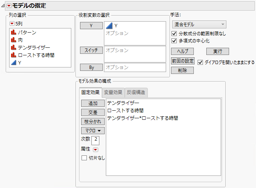
Task: Click the red triangle next to モデルの指定
Action: [9, 6]
